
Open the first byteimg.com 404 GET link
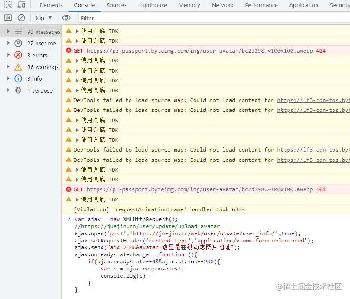click(x=199, y=51)
